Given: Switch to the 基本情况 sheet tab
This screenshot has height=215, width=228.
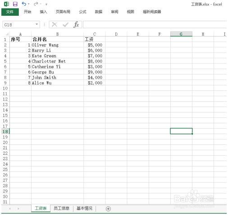Looking at the screenshot, I should point(85,208).
